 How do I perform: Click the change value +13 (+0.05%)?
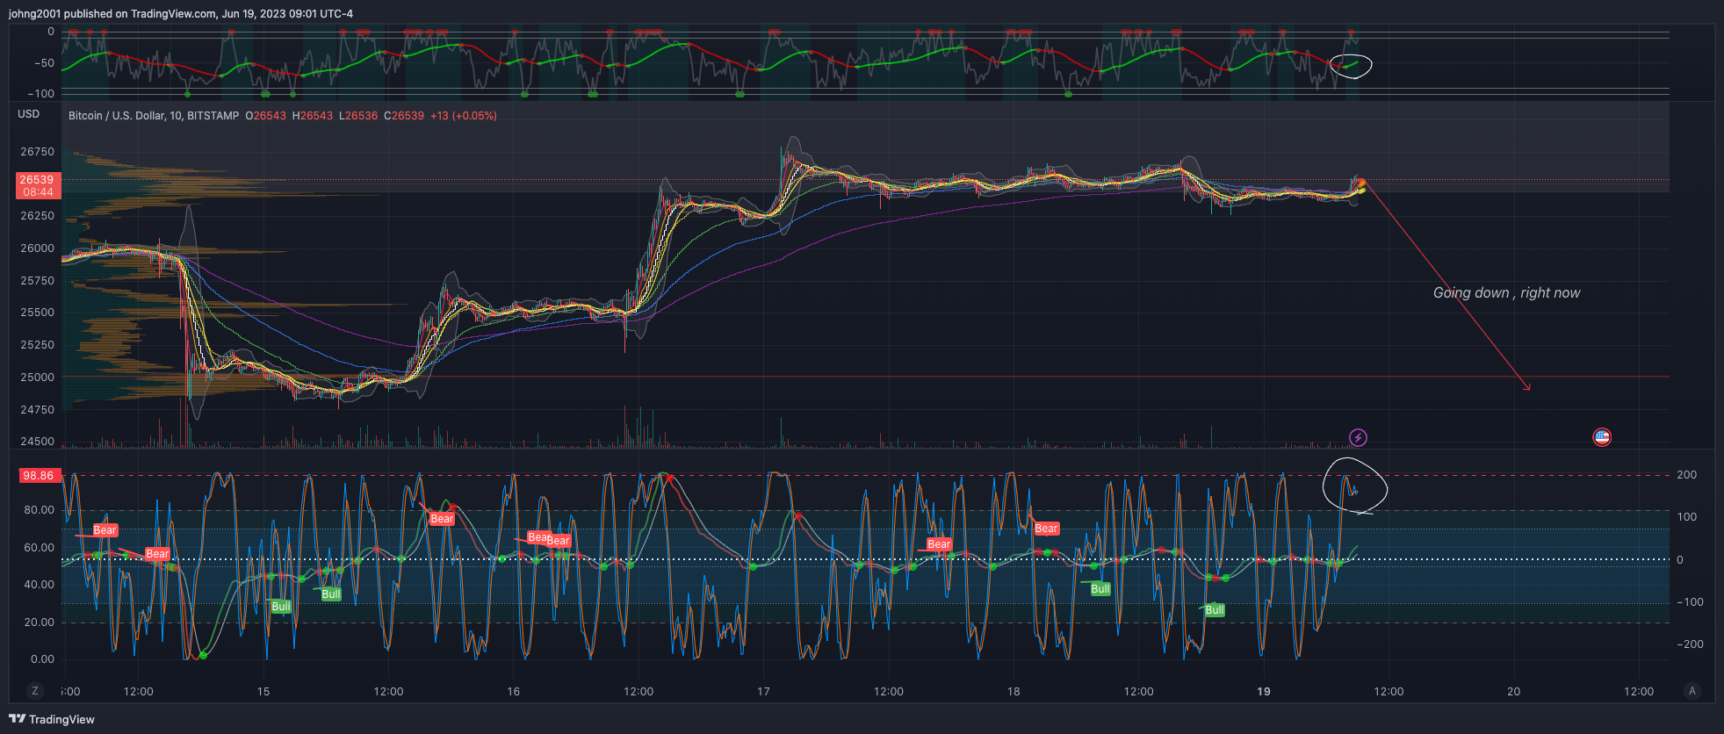tap(464, 116)
